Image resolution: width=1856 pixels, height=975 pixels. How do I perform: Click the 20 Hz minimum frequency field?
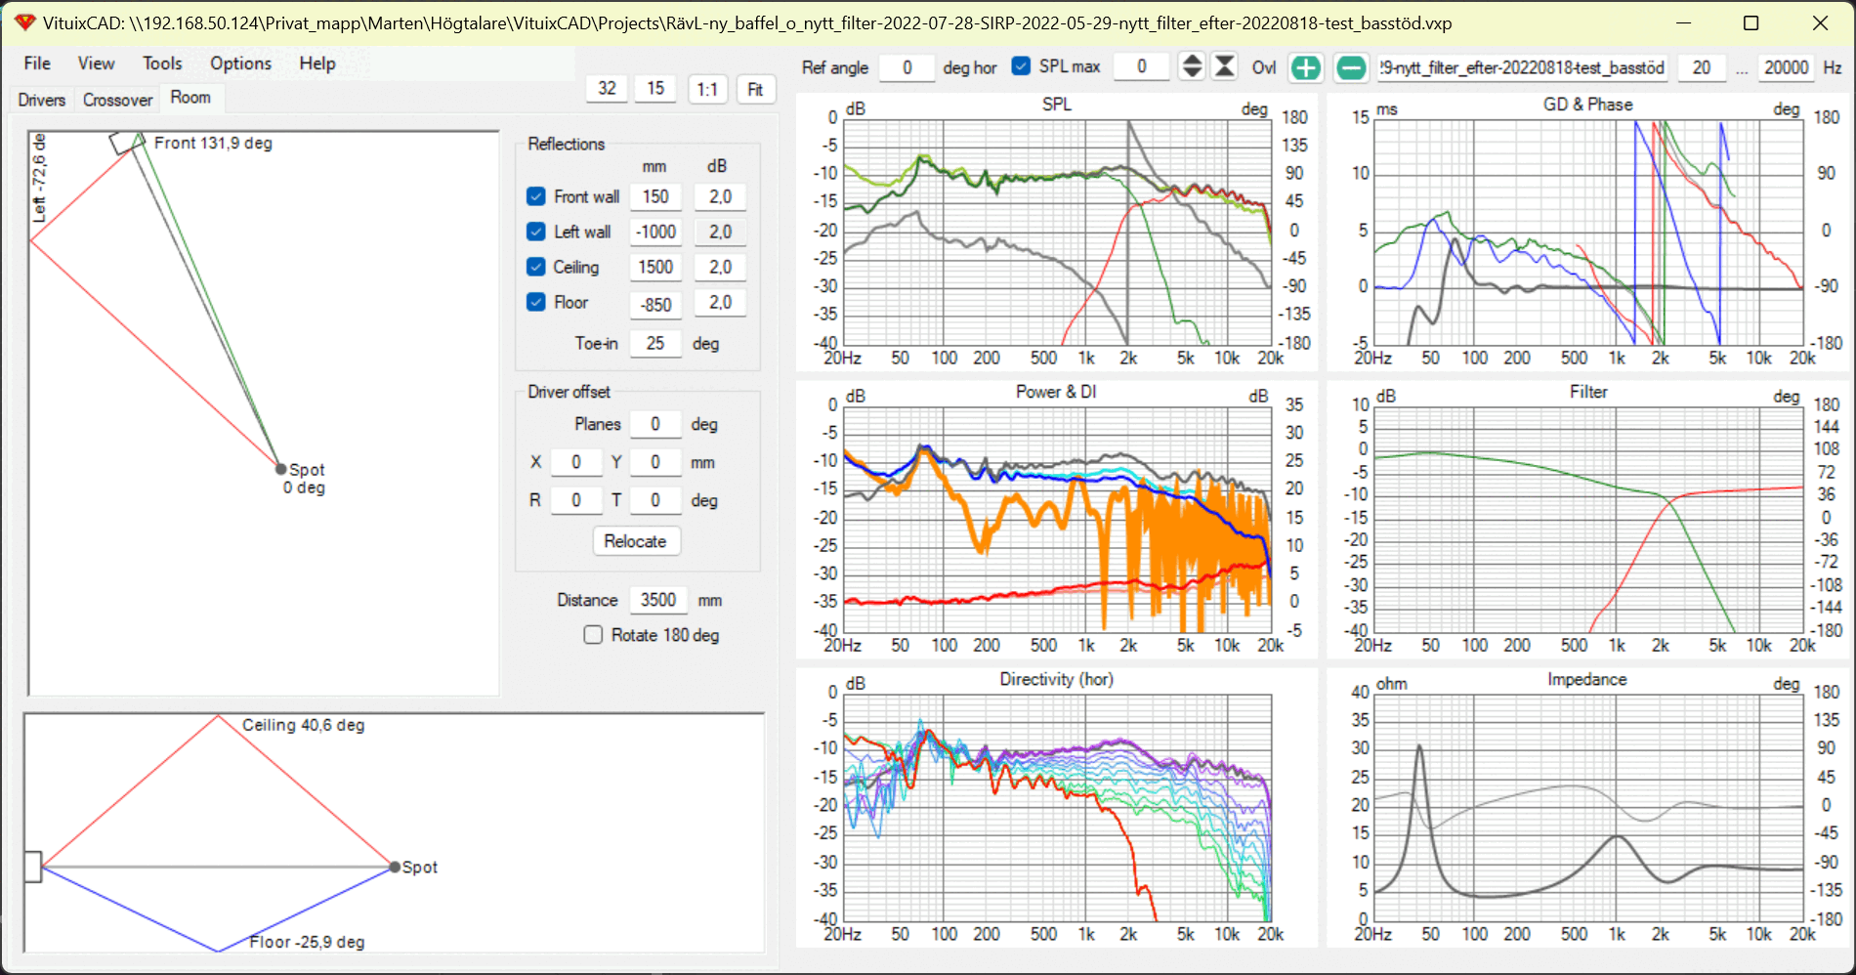coord(1702,67)
